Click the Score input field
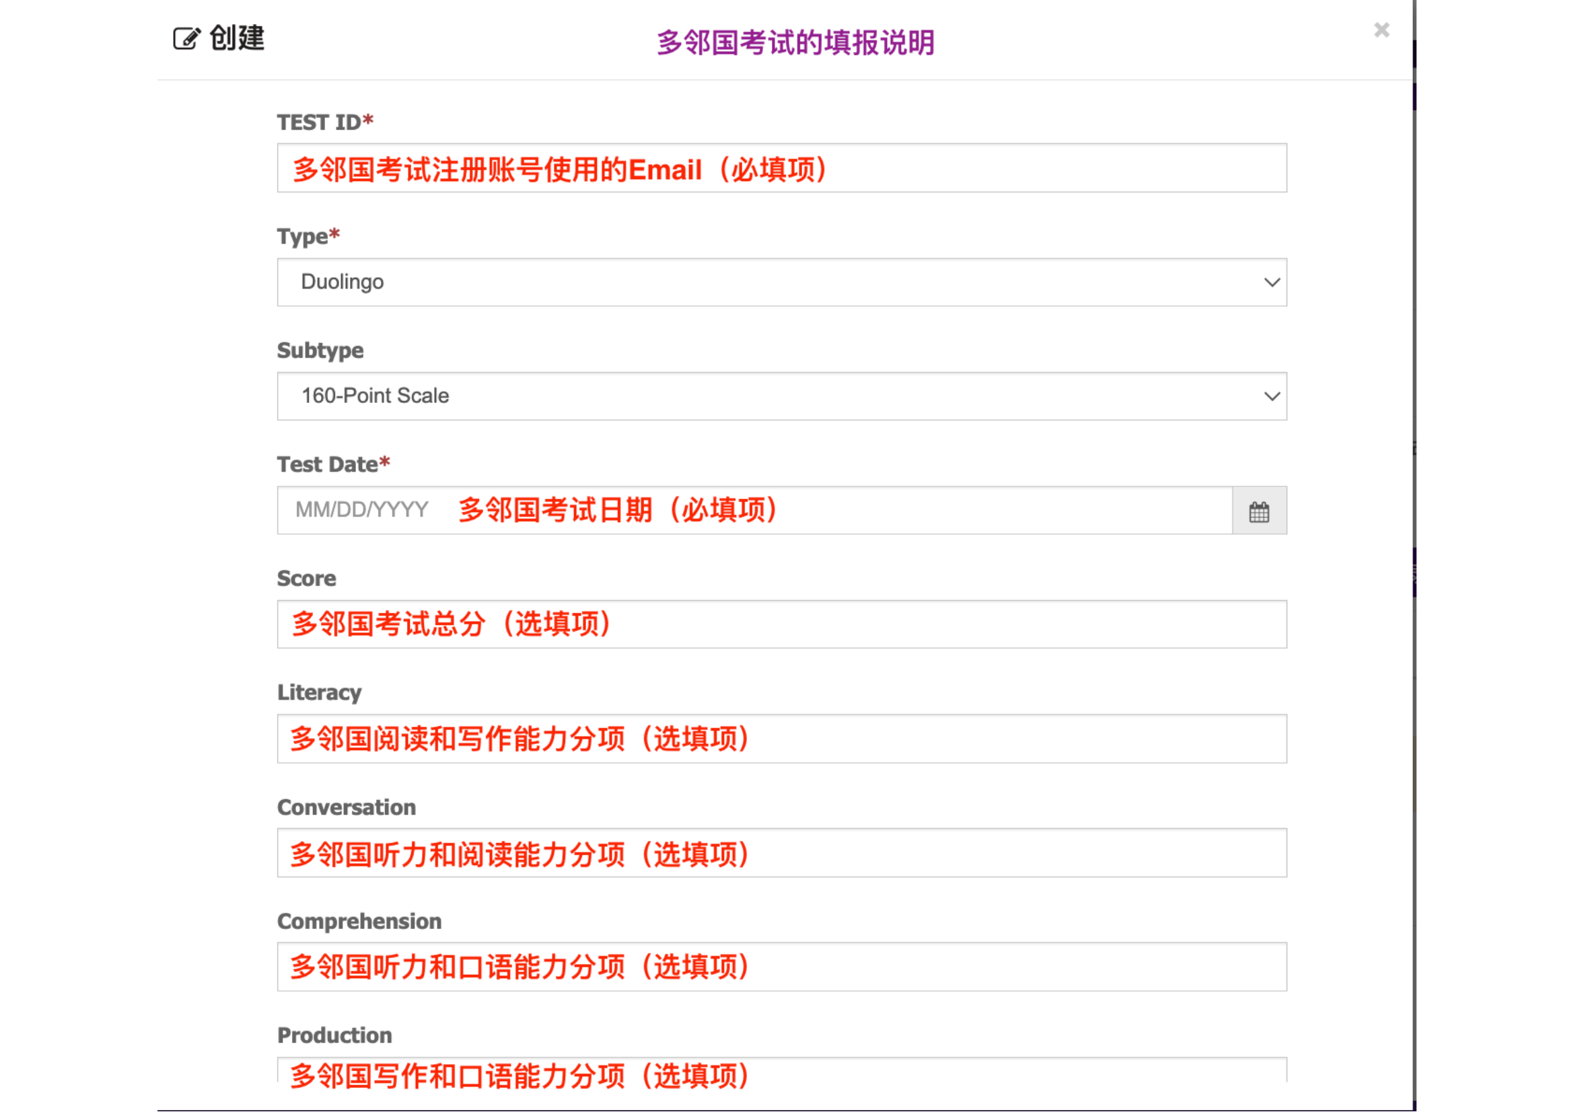Screen dimensions: 1574x1112 pyautogui.click(x=781, y=625)
